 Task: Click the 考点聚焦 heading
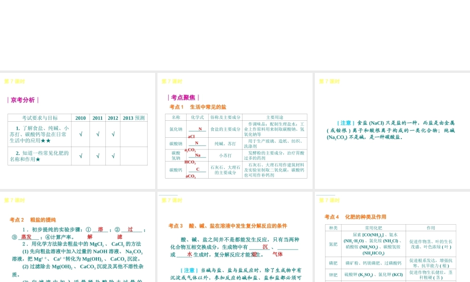click(x=183, y=97)
